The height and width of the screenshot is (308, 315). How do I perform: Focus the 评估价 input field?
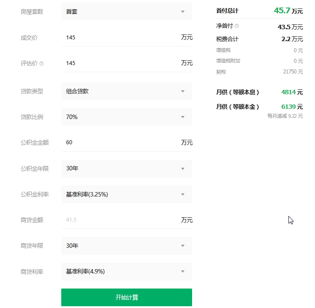(x=120, y=63)
